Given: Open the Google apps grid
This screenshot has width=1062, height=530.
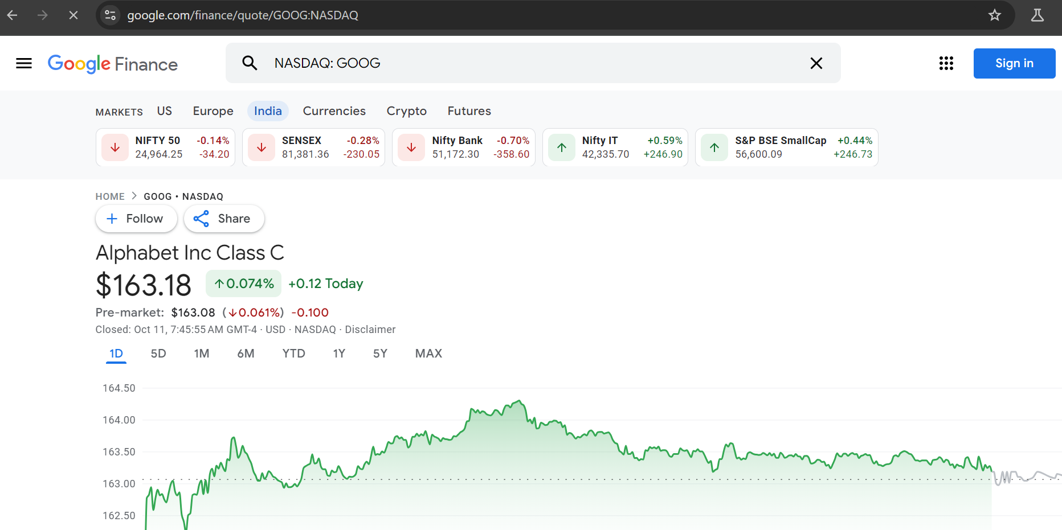Looking at the screenshot, I should pyautogui.click(x=946, y=63).
